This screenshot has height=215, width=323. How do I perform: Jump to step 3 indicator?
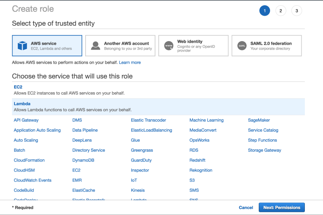tap(297, 11)
